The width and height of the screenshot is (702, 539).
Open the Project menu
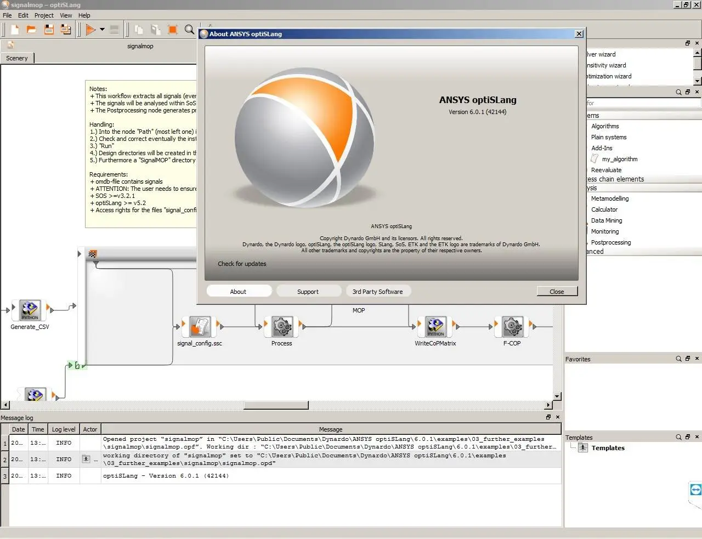[44, 15]
